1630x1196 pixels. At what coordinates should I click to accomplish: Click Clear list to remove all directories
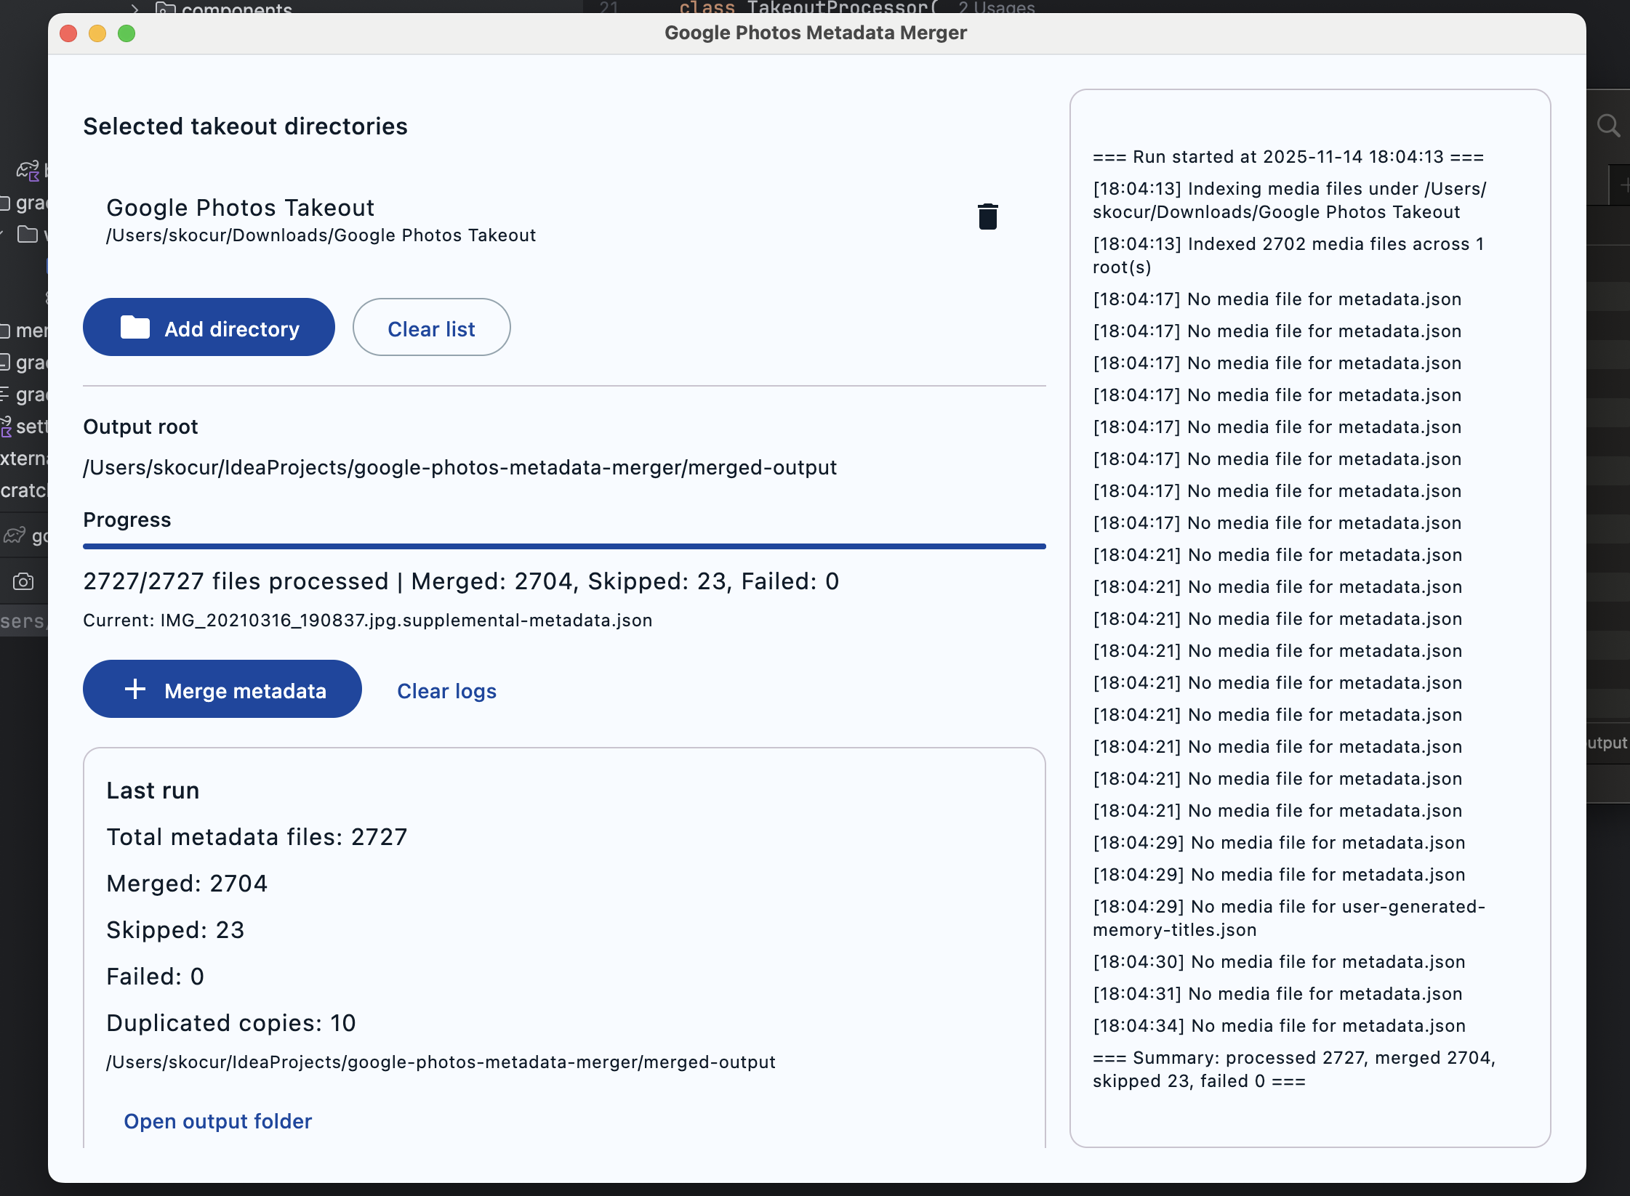pyautogui.click(x=431, y=328)
